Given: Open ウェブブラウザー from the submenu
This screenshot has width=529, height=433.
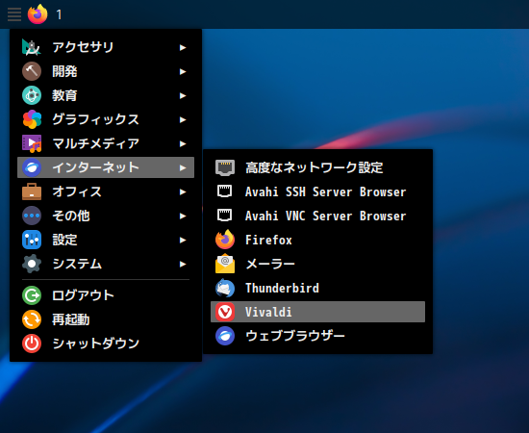Looking at the screenshot, I should click(317, 336).
